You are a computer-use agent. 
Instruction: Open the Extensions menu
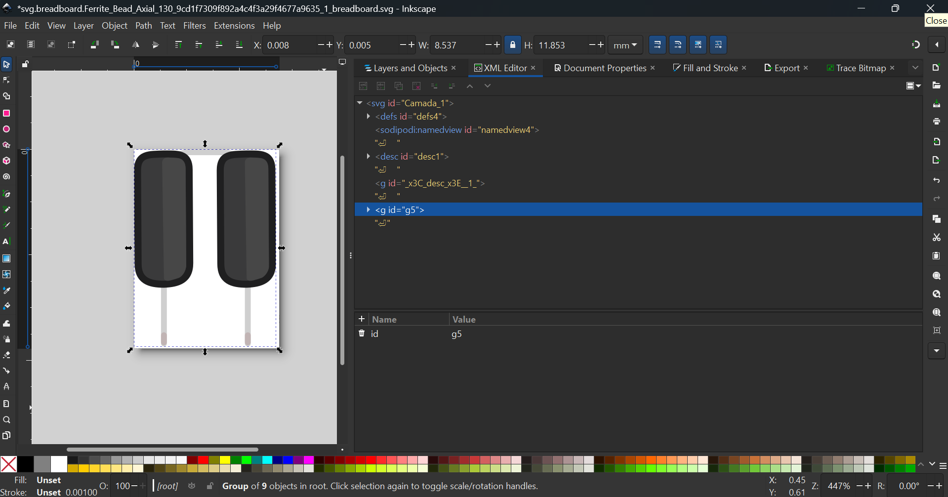[234, 26]
